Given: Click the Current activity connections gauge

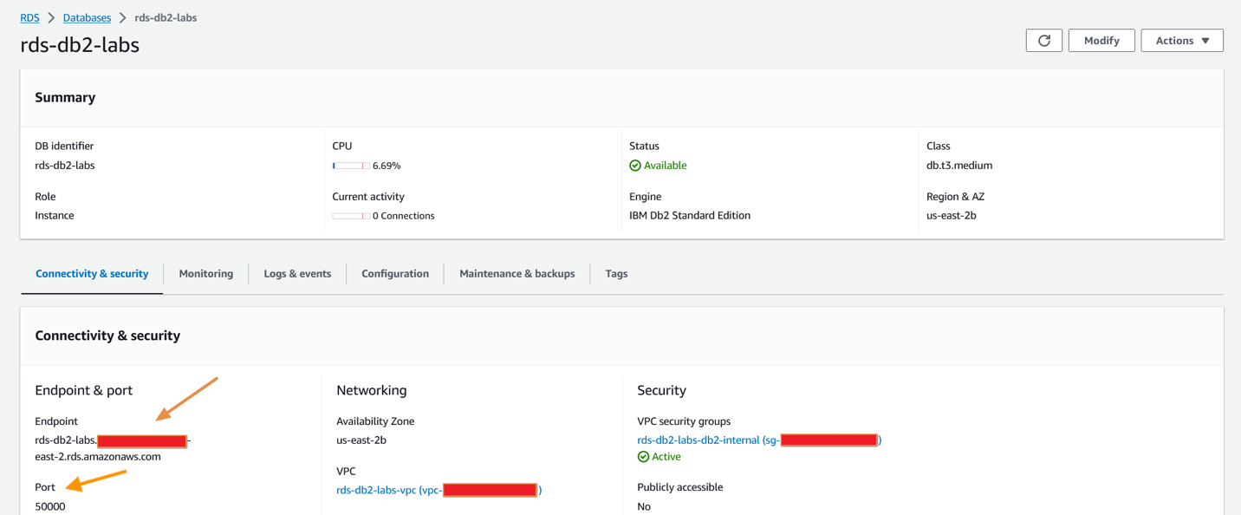Looking at the screenshot, I should (350, 215).
